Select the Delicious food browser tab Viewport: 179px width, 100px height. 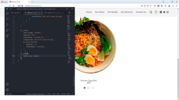(19, 2)
